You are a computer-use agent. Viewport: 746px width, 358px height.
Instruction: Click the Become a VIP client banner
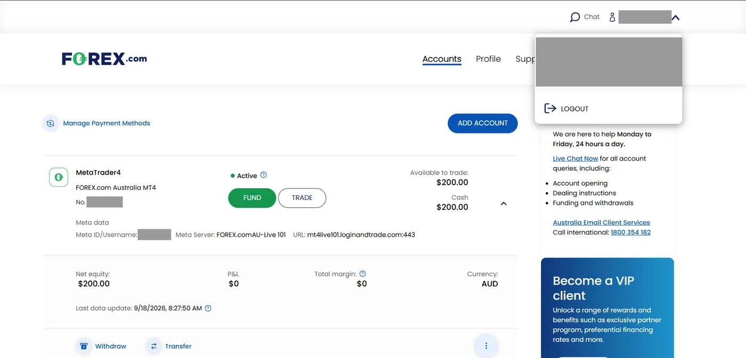pos(607,308)
